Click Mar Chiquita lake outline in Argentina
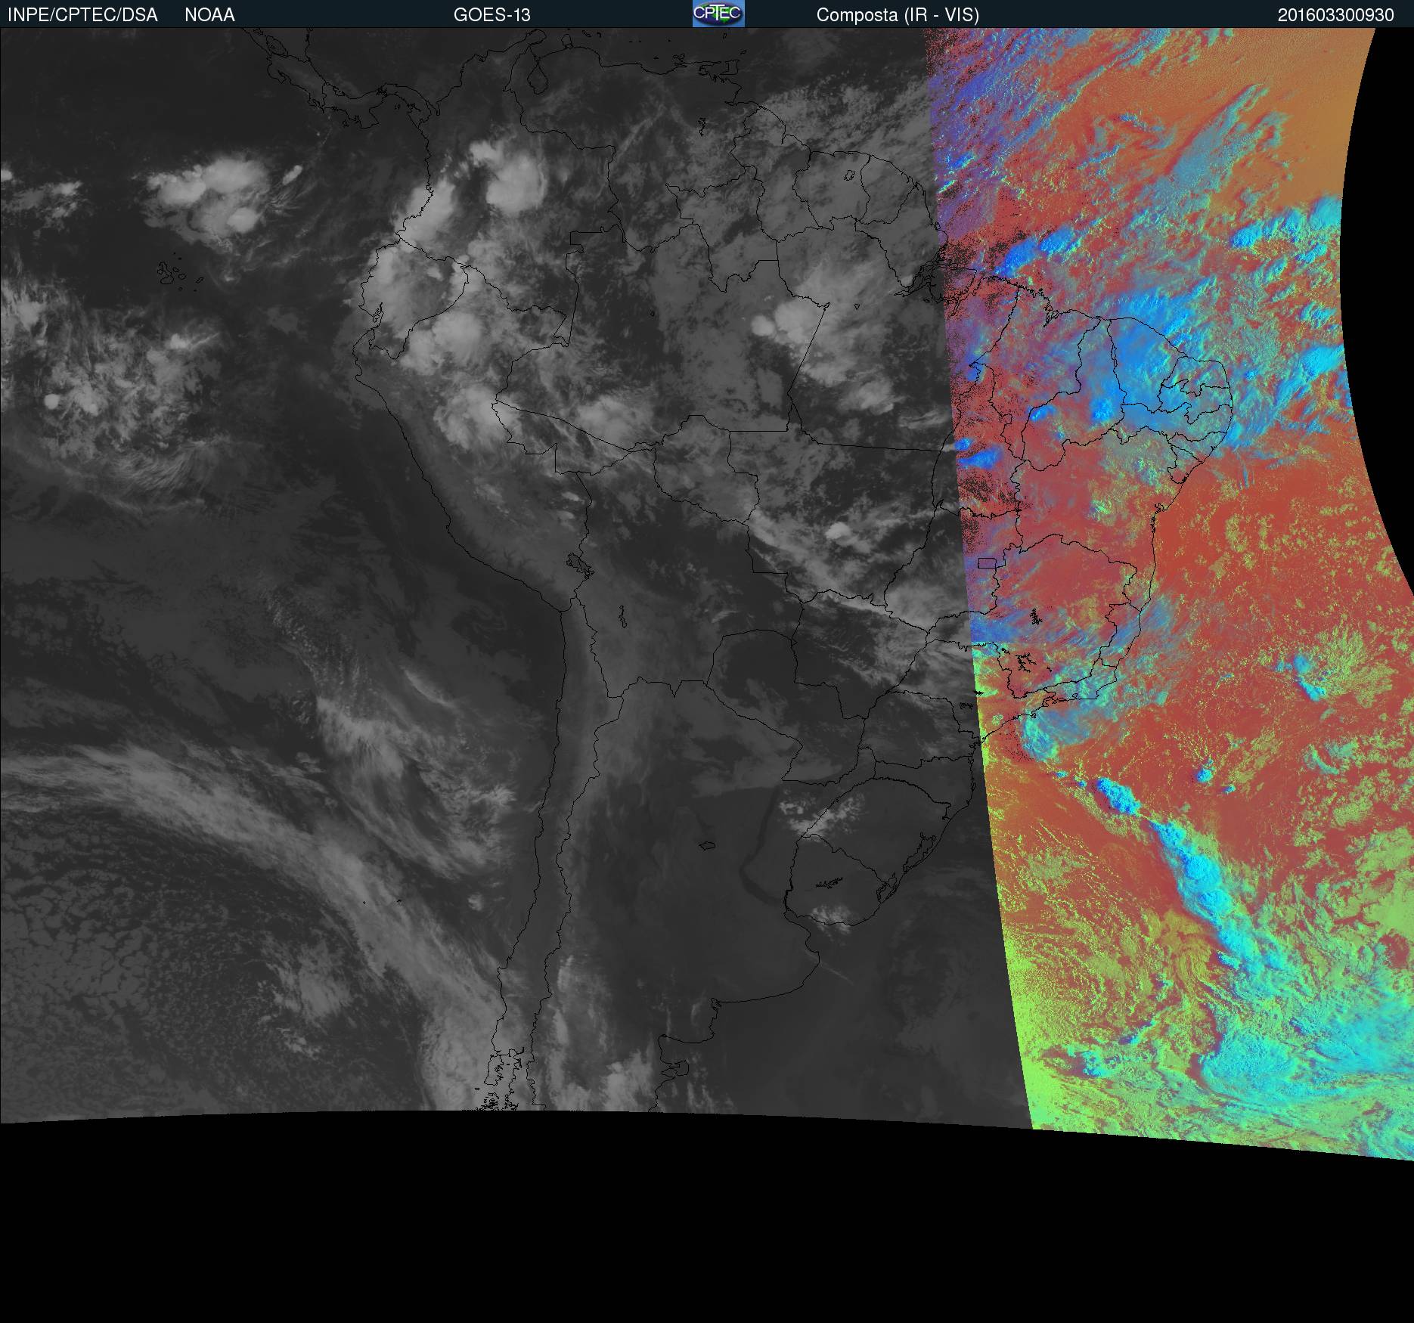The width and height of the screenshot is (1414, 1323). [x=707, y=845]
